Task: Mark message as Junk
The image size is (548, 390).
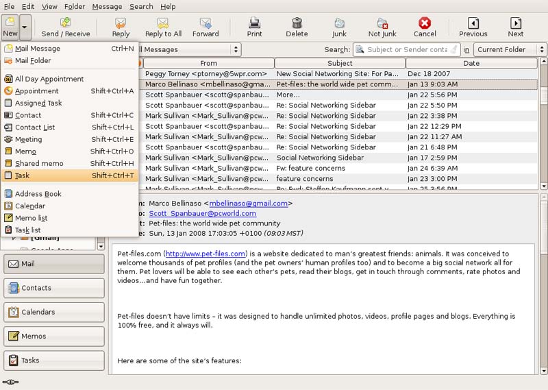Action: [339, 27]
